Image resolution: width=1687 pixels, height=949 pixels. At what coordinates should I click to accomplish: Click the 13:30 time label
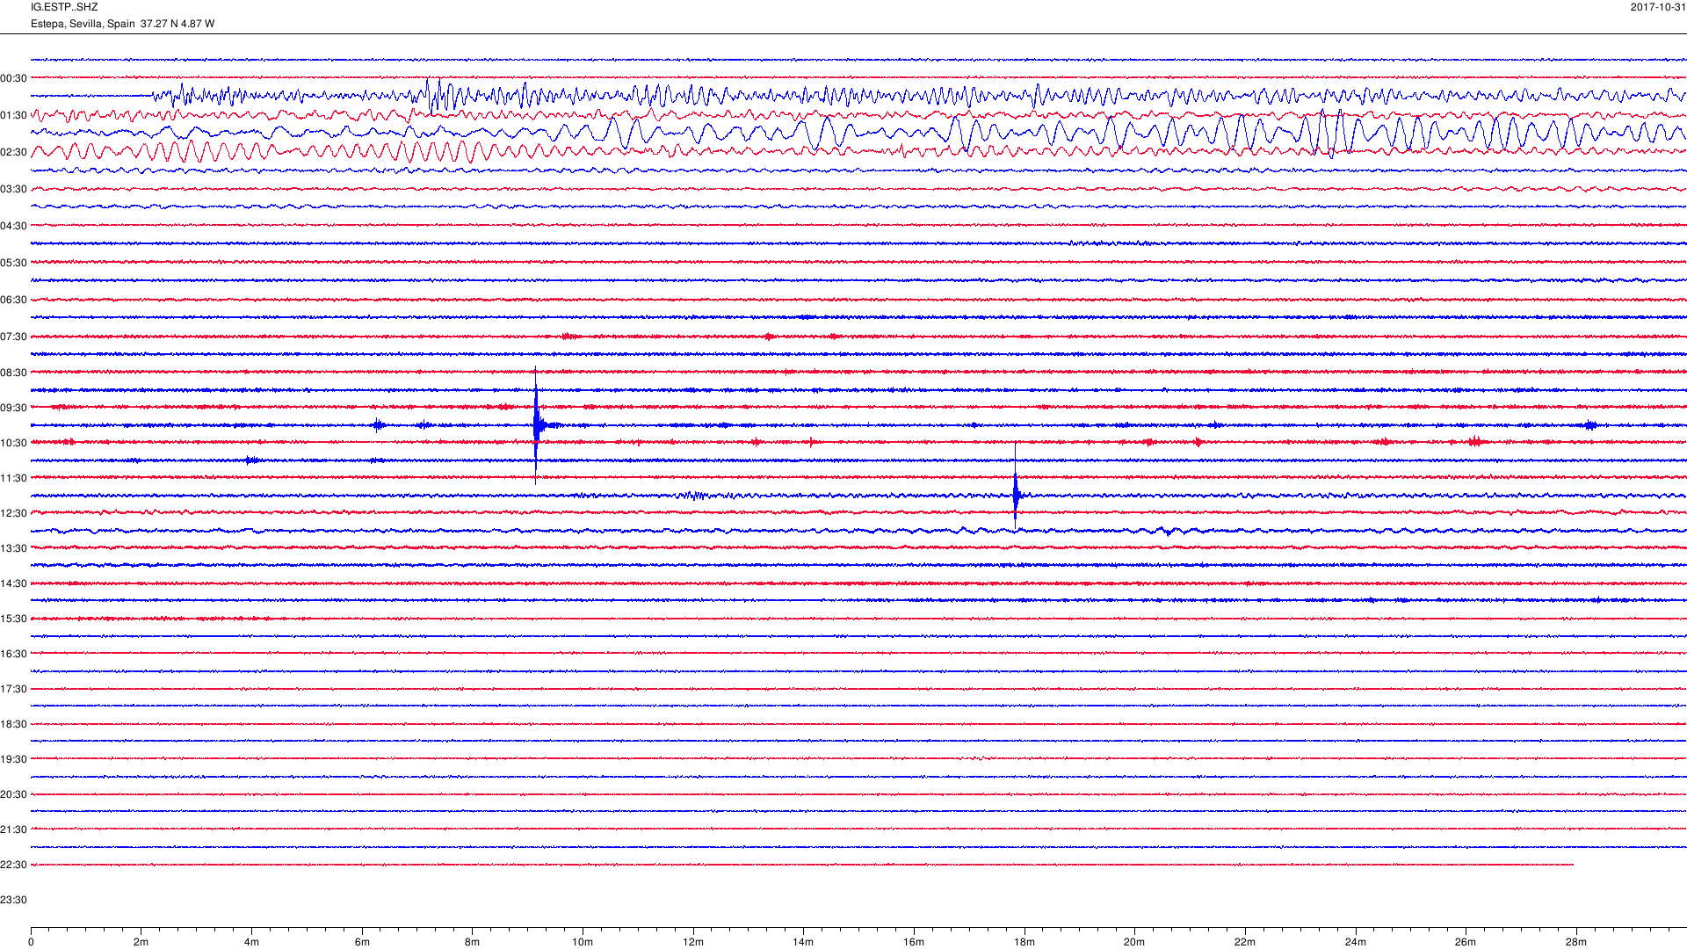pyautogui.click(x=13, y=548)
